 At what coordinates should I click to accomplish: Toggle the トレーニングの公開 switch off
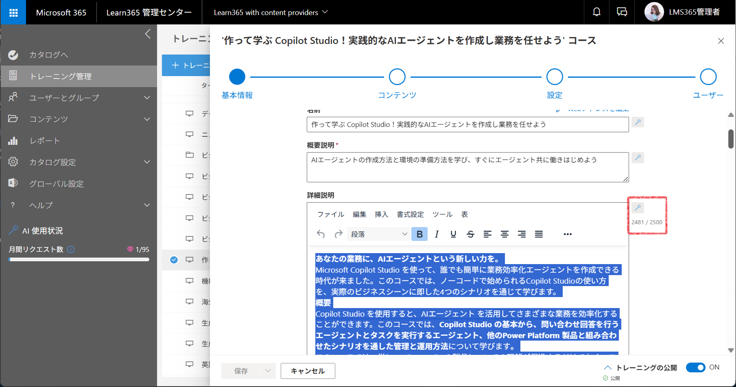[x=695, y=367]
